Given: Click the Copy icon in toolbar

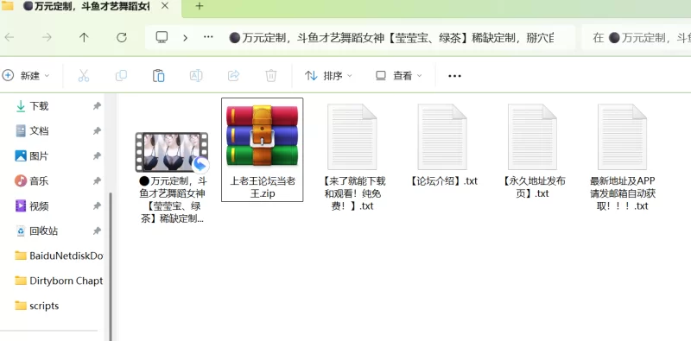Looking at the screenshot, I should pos(121,76).
